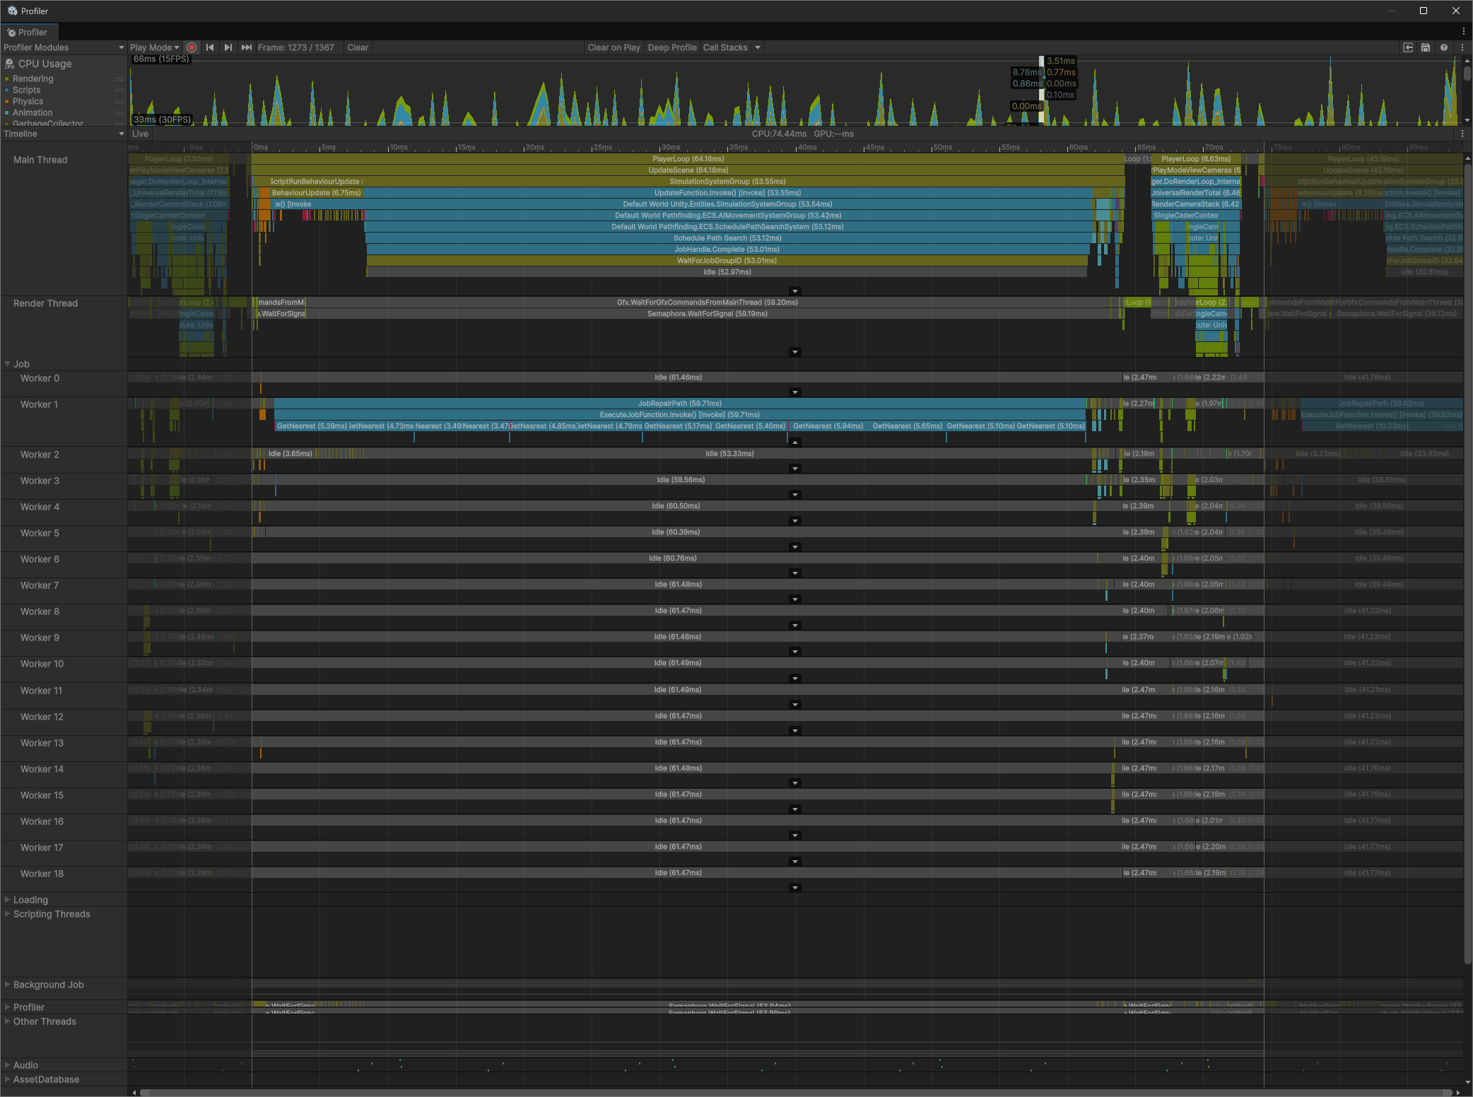Collapse the Job thread group
This screenshot has height=1097, width=1473.
8,364
